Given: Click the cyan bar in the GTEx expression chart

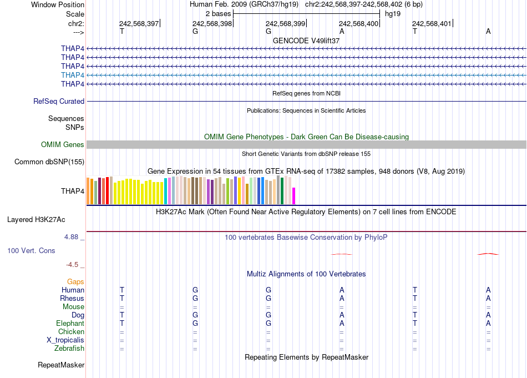Looking at the screenshot, I should [166, 191].
